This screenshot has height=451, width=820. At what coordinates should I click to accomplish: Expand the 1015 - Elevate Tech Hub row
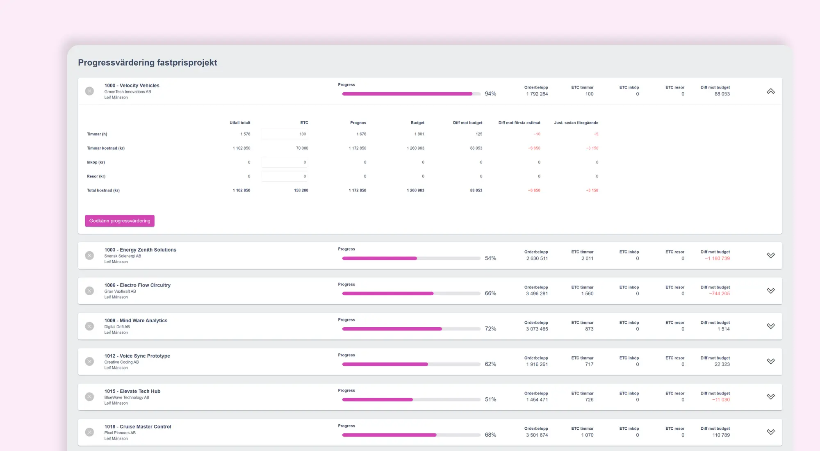tap(771, 396)
